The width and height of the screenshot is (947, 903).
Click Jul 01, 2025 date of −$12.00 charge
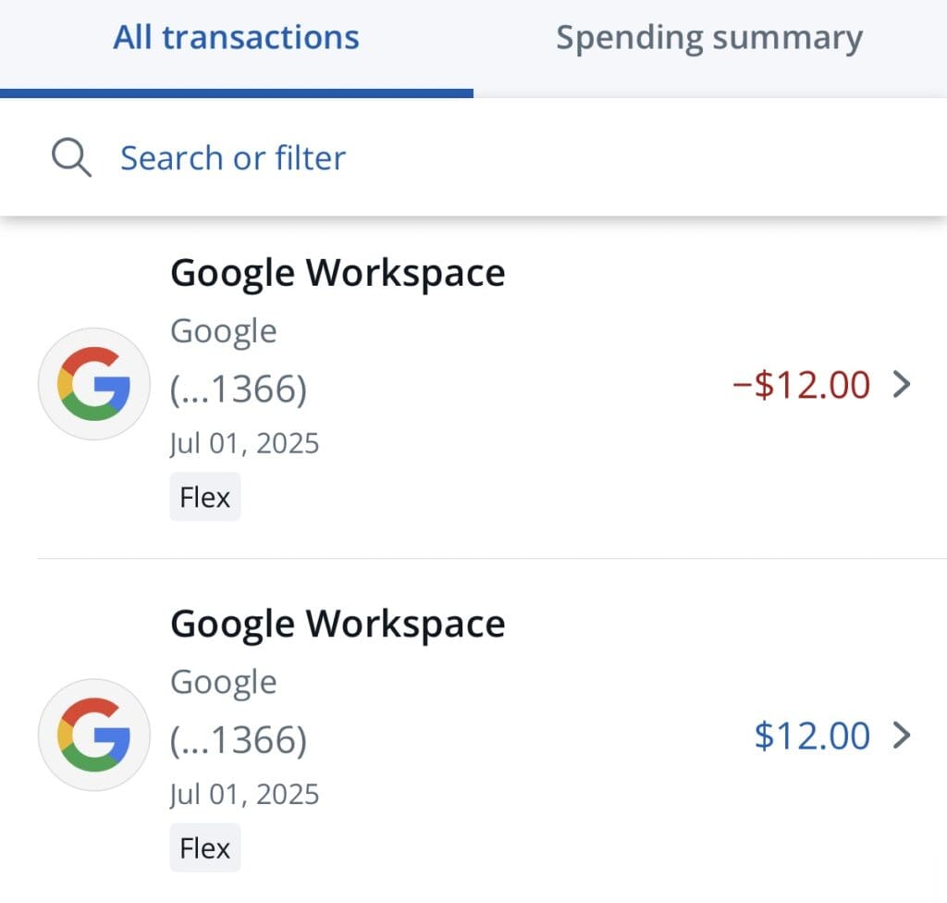point(244,443)
